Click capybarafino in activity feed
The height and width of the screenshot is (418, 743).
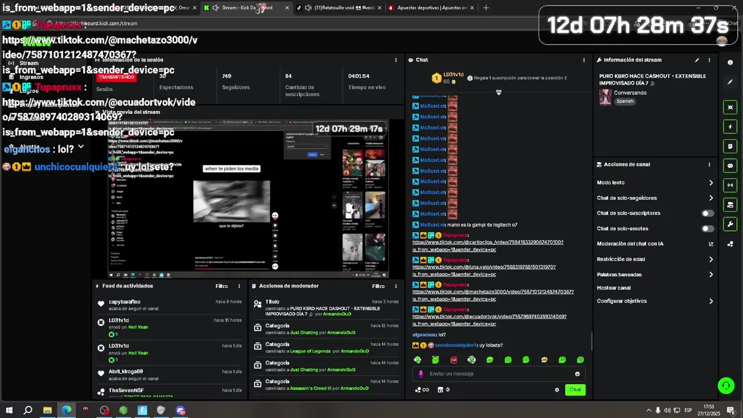point(124,302)
